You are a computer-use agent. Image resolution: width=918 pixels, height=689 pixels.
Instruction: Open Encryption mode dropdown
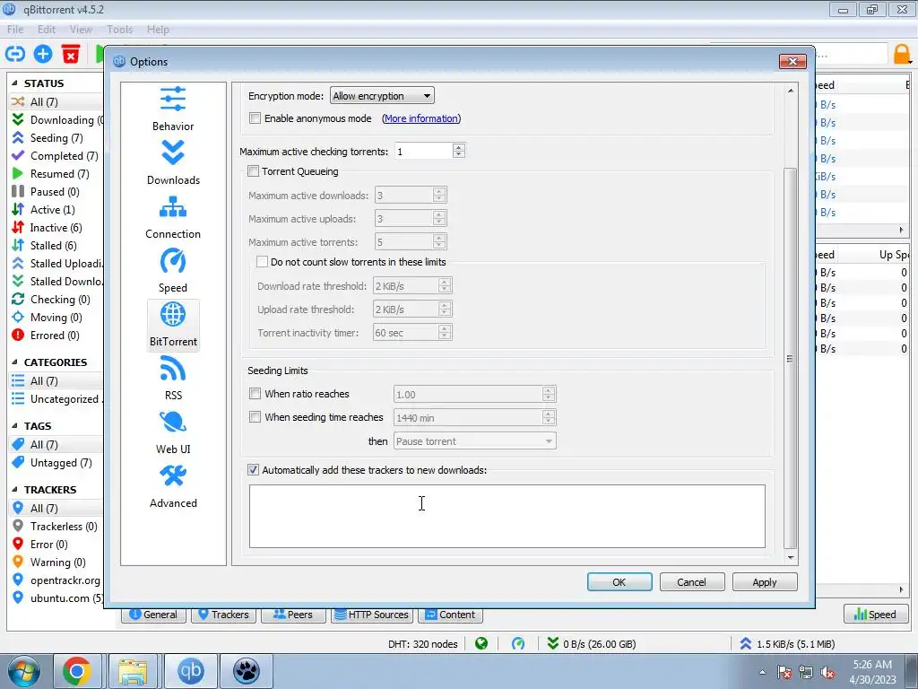pyautogui.click(x=382, y=95)
